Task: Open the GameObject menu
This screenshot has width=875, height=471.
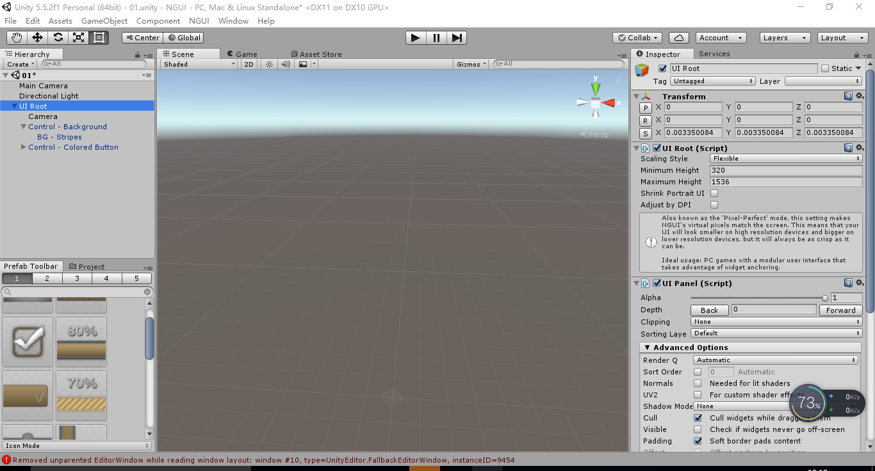Action: (x=104, y=21)
